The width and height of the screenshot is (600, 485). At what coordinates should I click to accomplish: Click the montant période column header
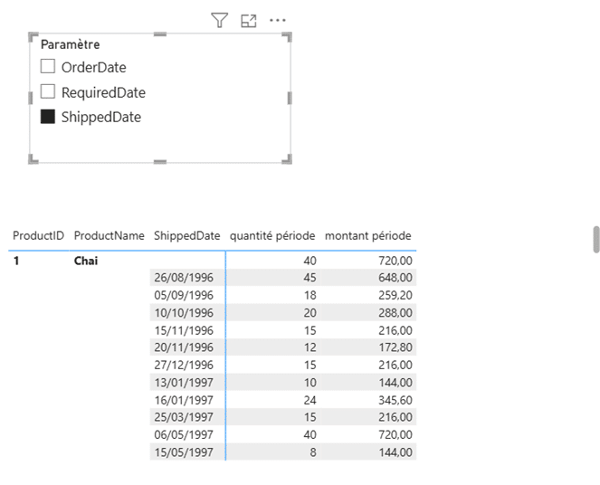tap(367, 235)
